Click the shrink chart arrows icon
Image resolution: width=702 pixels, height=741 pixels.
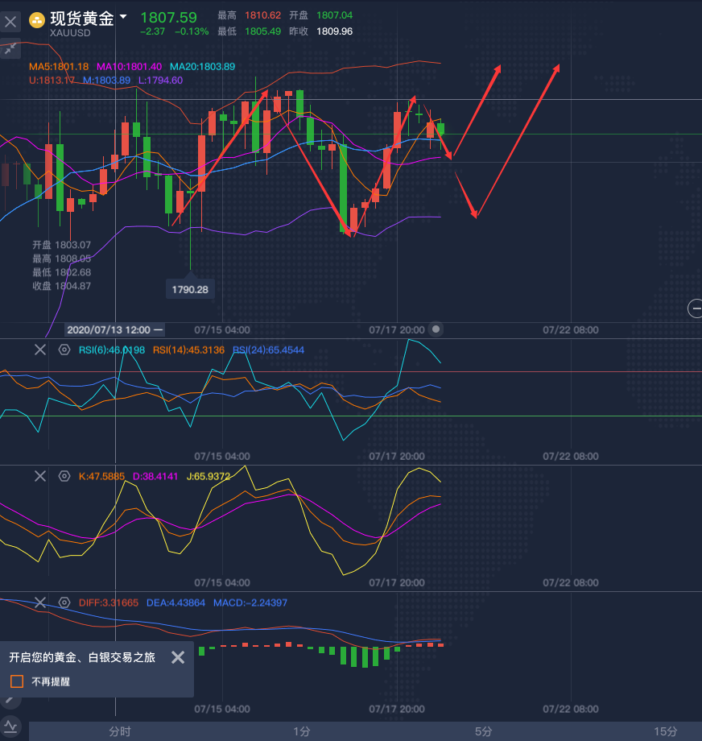pyautogui.click(x=10, y=49)
